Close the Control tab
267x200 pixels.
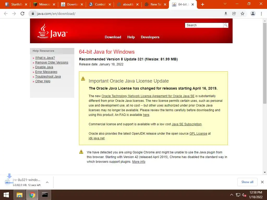click(110, 4)
